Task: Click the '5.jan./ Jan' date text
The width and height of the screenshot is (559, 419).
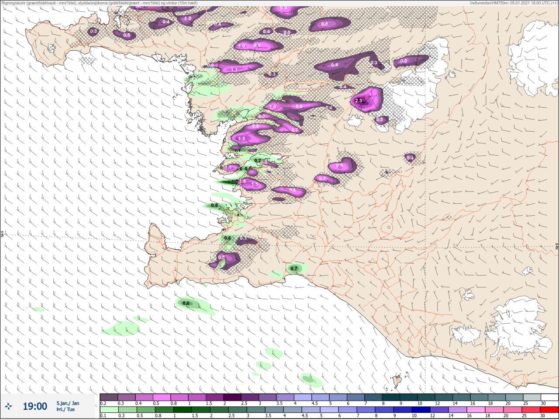Action: (68, 403)
